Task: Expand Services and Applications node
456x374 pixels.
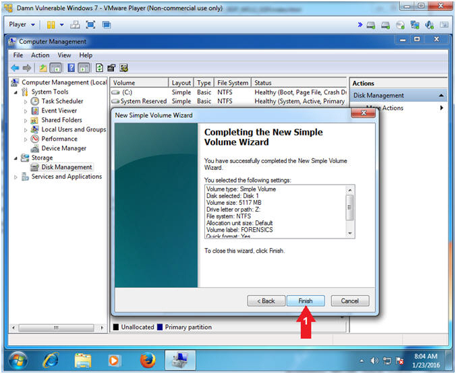Action: pyautogui.click(x=16, y=177)
